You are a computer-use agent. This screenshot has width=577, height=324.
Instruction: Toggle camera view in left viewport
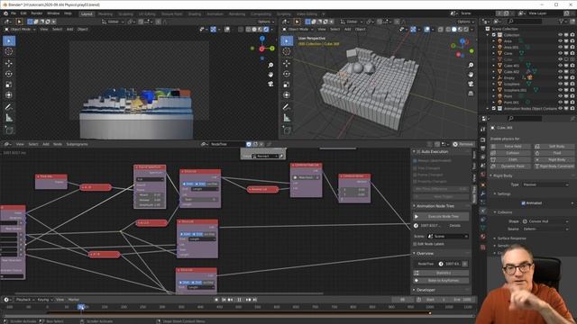[x=270, y=84]
